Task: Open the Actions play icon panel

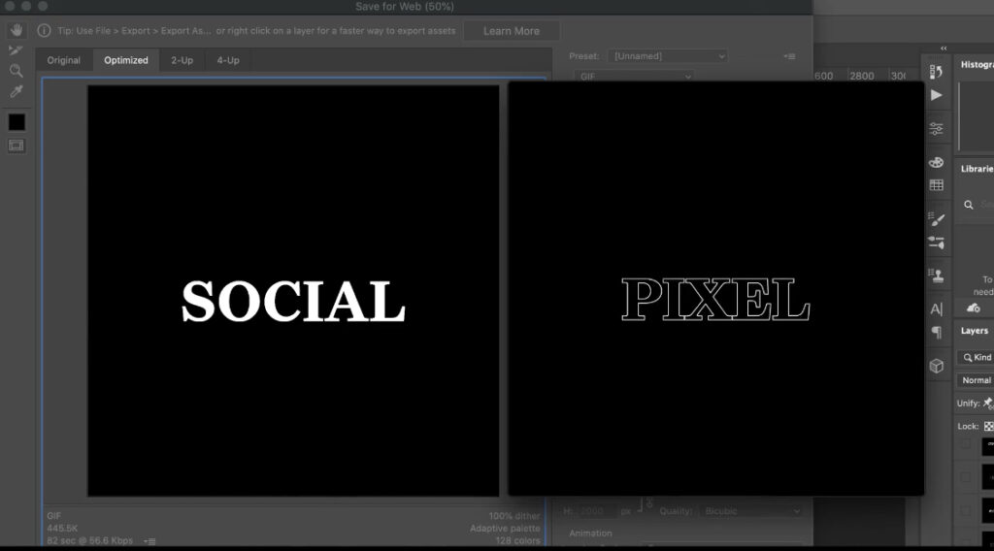Action: tap(937, 95)
